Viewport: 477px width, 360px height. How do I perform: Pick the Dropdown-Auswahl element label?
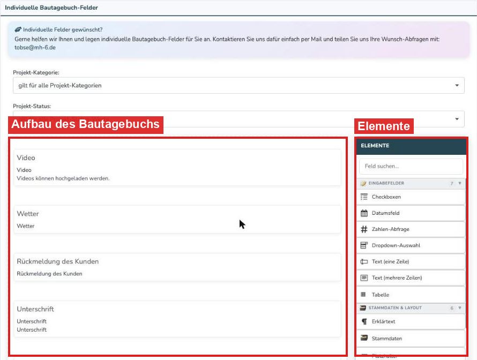396,245
